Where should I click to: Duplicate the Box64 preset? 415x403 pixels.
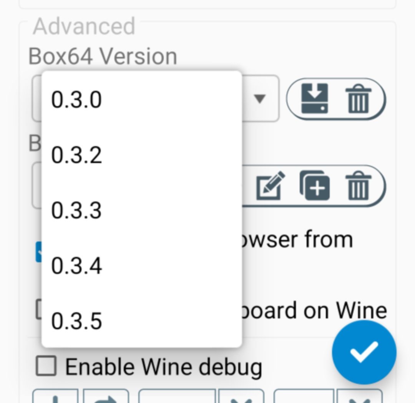click(314, 186)
